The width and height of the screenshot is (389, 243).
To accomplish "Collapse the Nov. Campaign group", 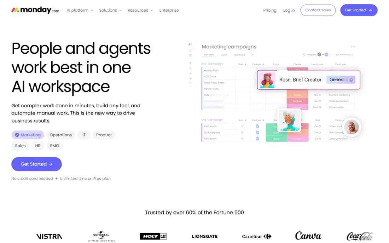I will pos(212,64).
